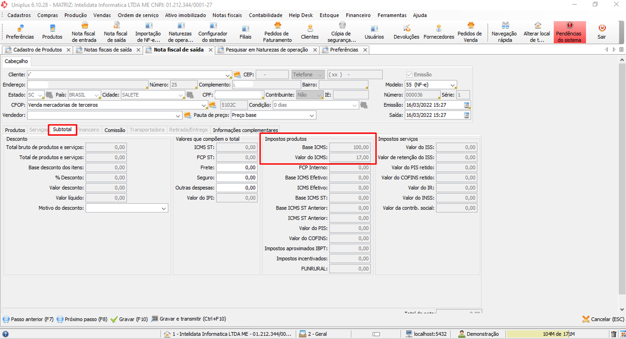
Task: Switch to Informações complementares tab
Action: click(x=245, y=130)
